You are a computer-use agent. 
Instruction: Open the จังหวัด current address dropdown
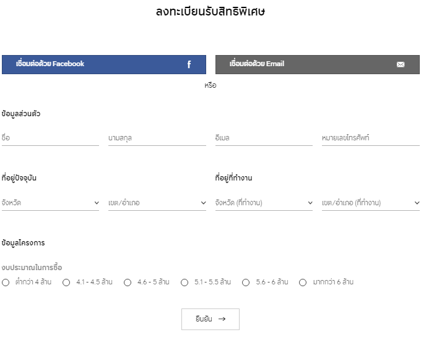click(x=50, y=203)
